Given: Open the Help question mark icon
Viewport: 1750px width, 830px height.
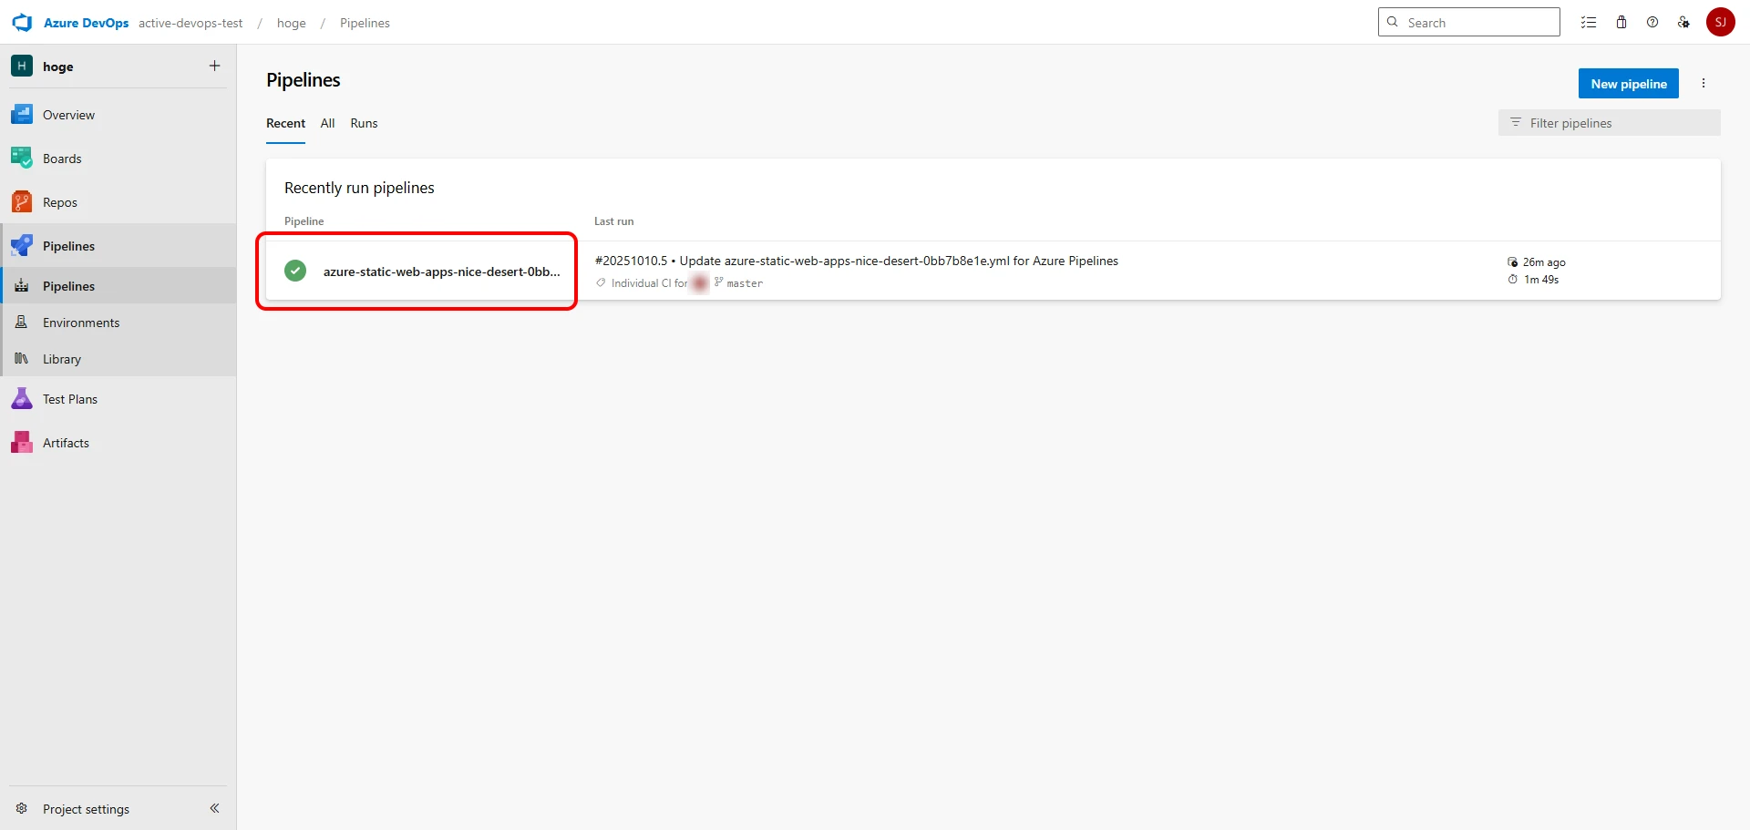Looking at the screenshot, I should 1652,23.
